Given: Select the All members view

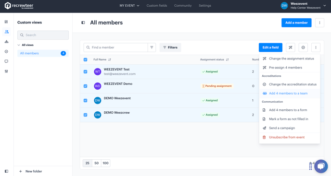Looking at the screenshot, I should pos(43,53).
